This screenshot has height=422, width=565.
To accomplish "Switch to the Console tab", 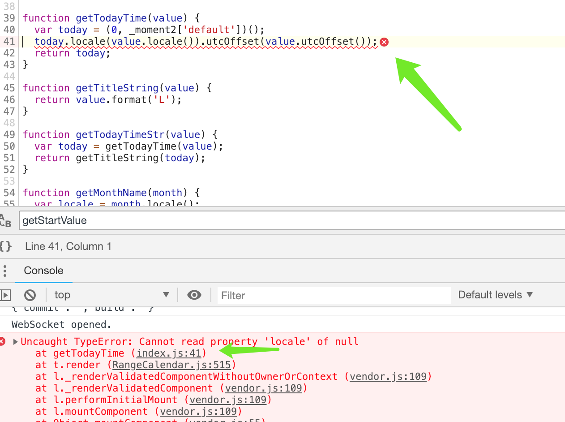I will pos(43,271).
